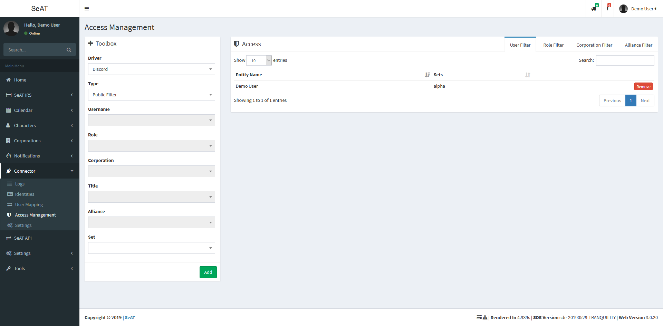Click the SeAT API exchange icon
The width and height of the screenshot is (663, 326).
point(9,238)
